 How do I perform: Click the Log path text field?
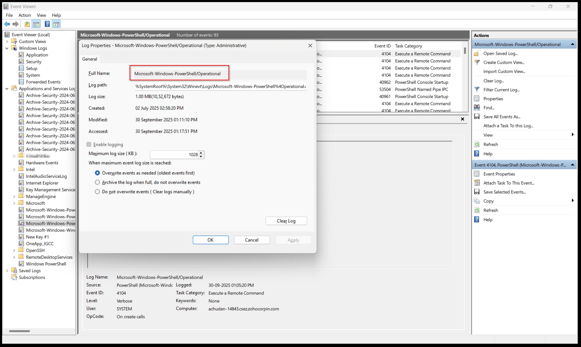point(220,86)
